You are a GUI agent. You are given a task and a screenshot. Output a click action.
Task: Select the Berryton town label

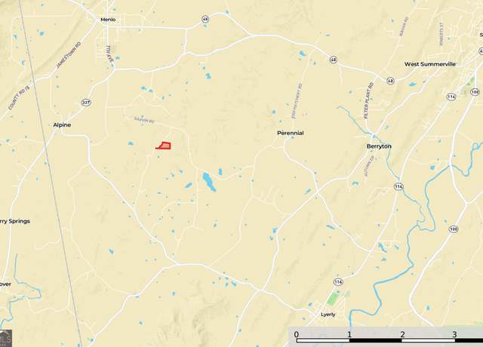pyautogui.click(x=379, y=146)
